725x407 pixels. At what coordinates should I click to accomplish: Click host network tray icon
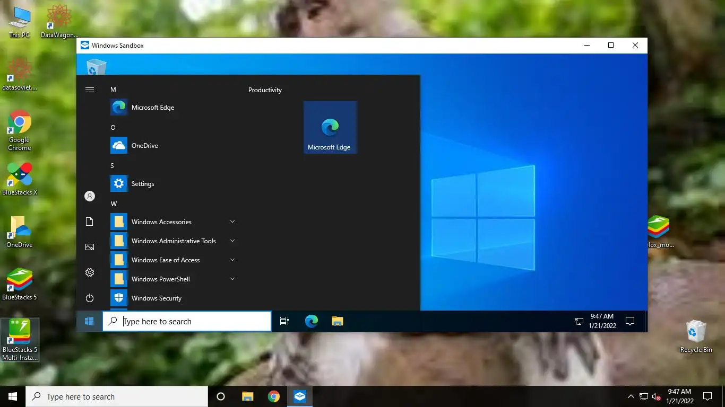click(643, 396)
